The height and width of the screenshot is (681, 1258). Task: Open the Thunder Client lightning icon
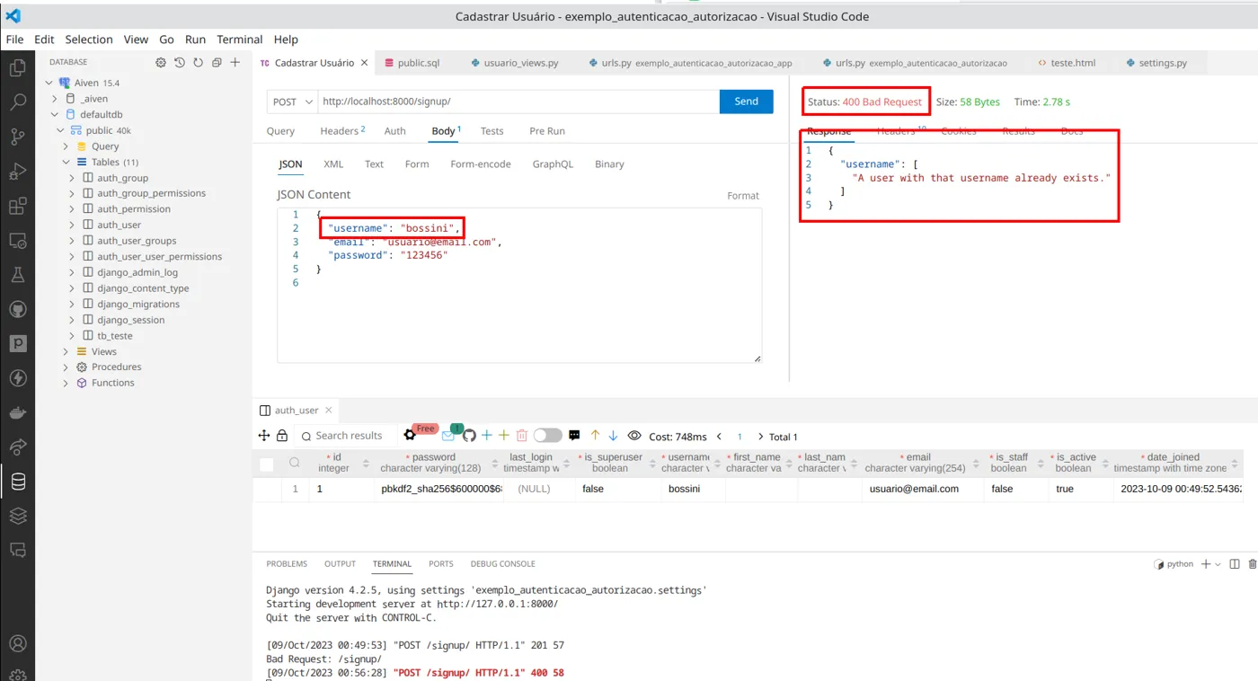[17, 378]
